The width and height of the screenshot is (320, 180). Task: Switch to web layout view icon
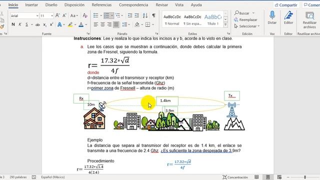[x=279, y=177]
